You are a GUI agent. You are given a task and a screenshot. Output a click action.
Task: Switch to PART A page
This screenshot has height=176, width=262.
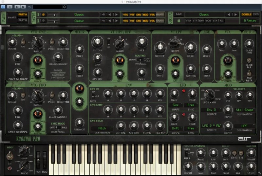point(23,14)
